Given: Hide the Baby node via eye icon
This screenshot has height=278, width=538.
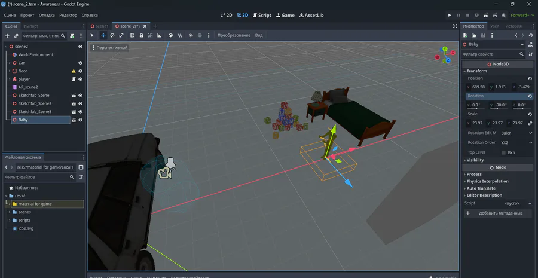Looking at the screenshot, I should [80, 120].
